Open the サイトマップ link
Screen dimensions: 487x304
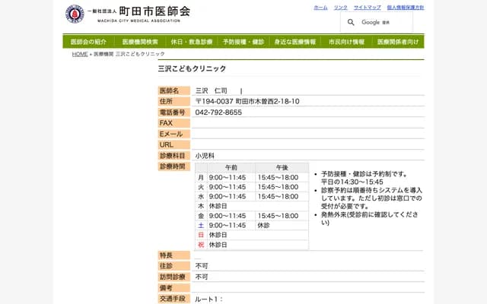tap(367, 7)
